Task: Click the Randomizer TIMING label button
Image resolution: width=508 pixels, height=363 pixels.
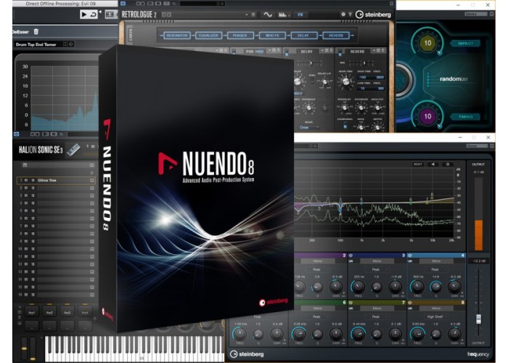Action: 465,117
